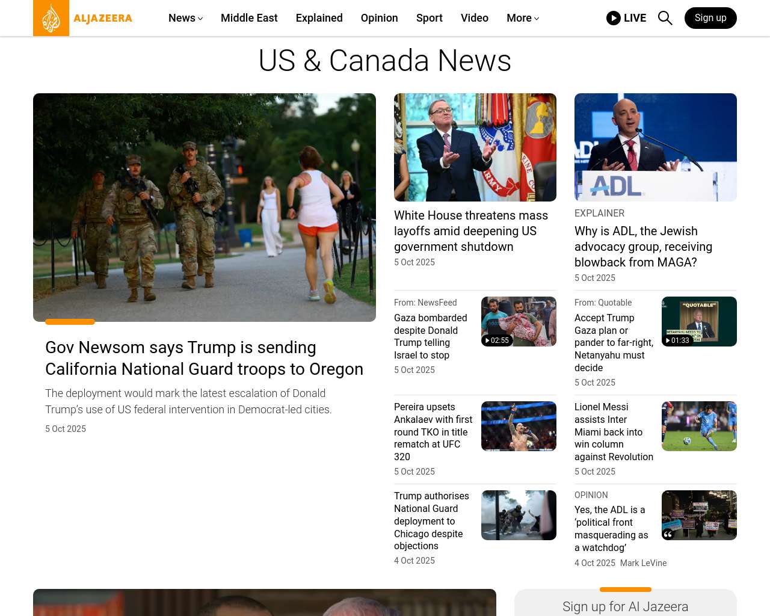Select Sport in the navigation bar
This screenshot has width=770, height=616.
429,18
